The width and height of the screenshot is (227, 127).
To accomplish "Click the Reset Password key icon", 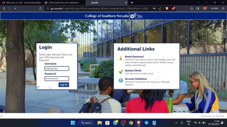I will (x=121, y=58).
